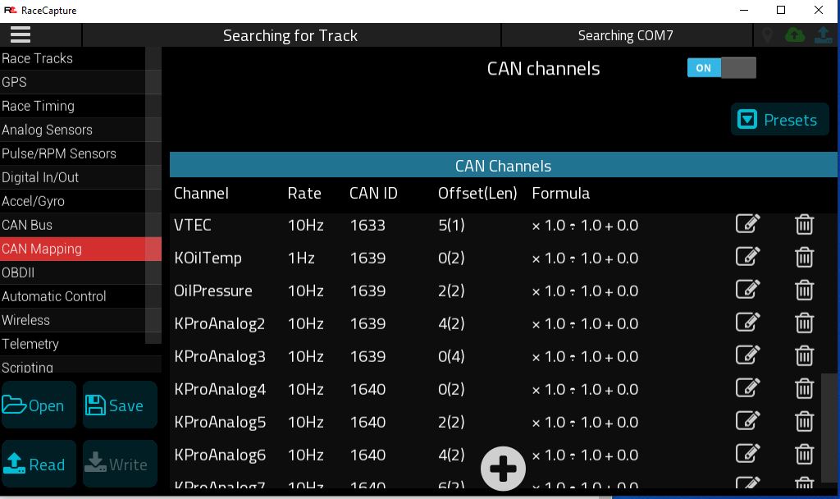This screenshot has width=840, height=499.
Task: Click the round plus add-channel button
Action: point(503,469)
